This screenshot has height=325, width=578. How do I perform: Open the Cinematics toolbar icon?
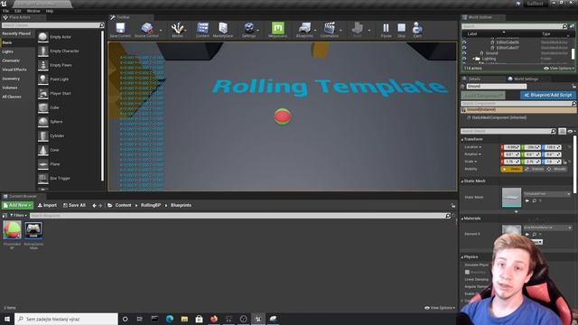coord(329,30)
